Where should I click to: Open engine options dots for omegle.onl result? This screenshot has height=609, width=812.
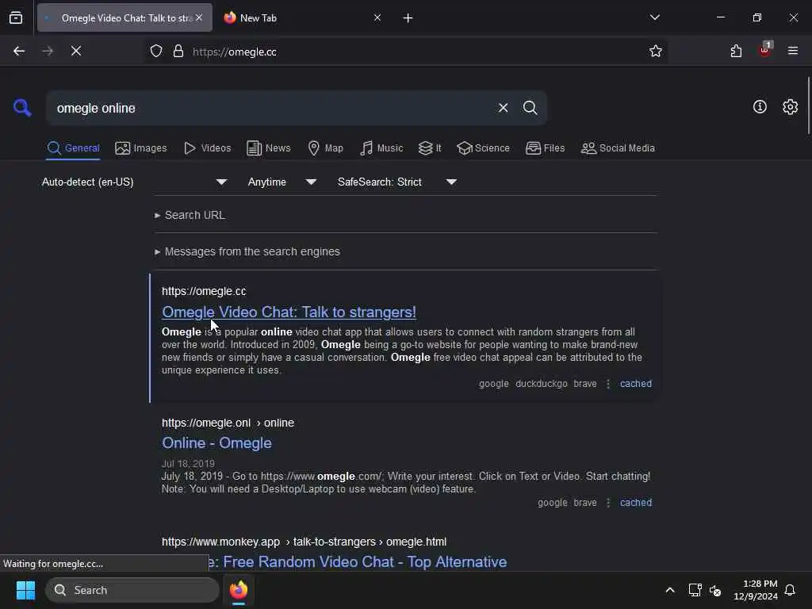(608, 502)
